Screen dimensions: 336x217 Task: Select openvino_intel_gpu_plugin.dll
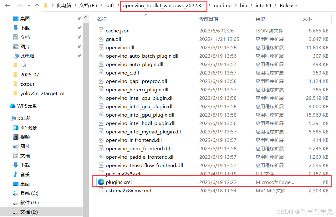tap(140, 115)
